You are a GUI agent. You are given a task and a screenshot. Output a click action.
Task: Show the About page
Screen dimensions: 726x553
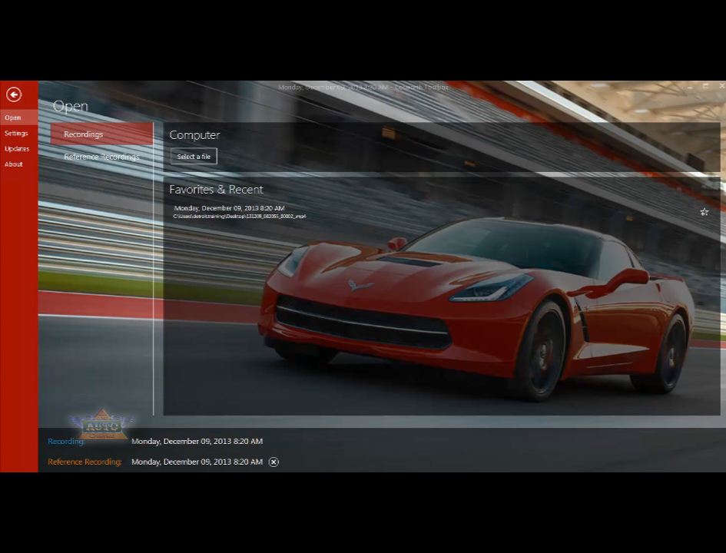point(14,164)
